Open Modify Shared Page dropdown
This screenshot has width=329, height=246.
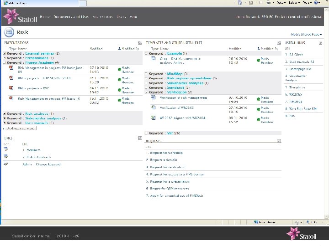click(306, 34)
